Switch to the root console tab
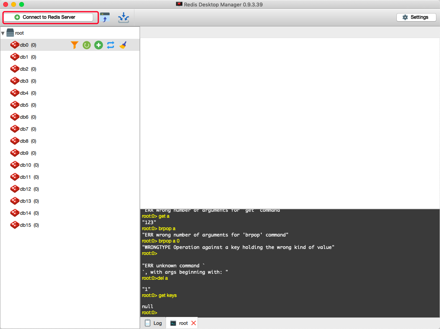Screen dimensions: 440x329 tap(180, 323)
